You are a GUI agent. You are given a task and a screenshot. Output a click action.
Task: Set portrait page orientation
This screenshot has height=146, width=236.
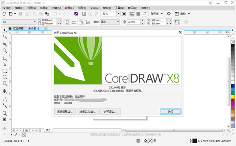click(67, 22)
